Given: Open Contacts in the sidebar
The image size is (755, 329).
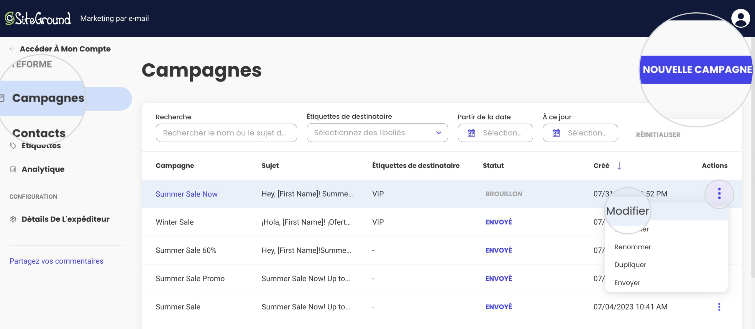Looking at the screenshot, I should click(x=39, y=133).
